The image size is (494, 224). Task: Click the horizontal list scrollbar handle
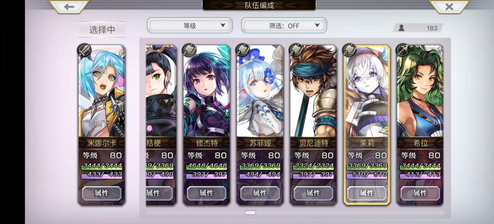pyautogui.click(x=250, y=213)
